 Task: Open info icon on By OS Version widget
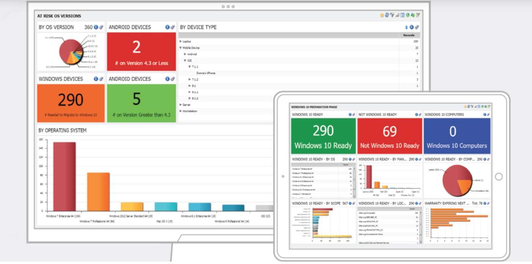point(96,27)
